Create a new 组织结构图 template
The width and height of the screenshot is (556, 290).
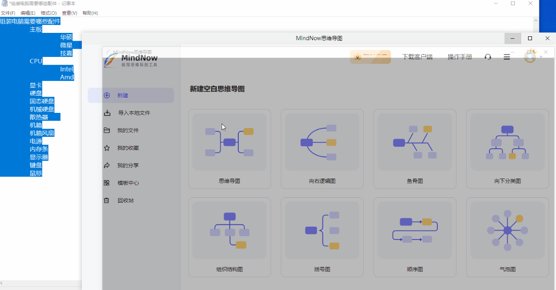point(229,237)
